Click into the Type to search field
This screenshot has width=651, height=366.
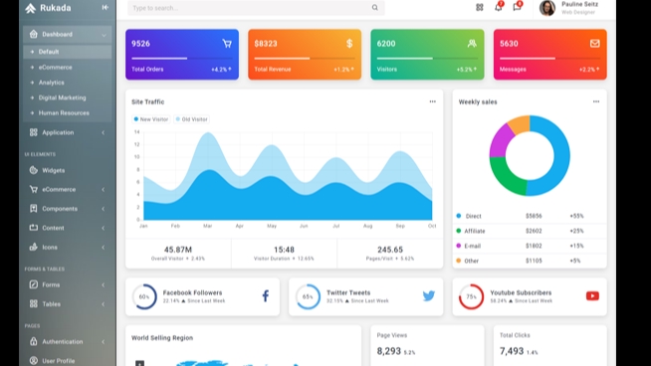tap(256, 8)
